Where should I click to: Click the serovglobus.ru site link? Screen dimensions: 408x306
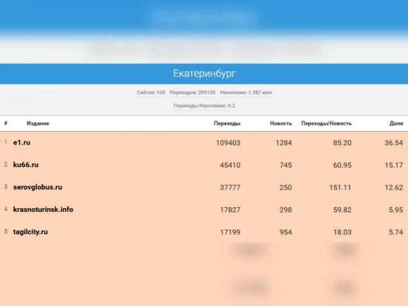(x=37, y=187)
